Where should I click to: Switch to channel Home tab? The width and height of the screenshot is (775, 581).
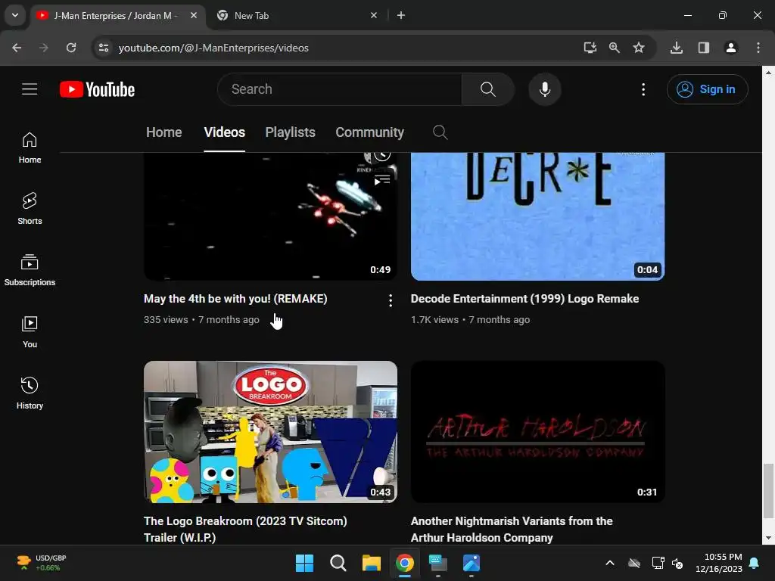[x=164, y=132]
